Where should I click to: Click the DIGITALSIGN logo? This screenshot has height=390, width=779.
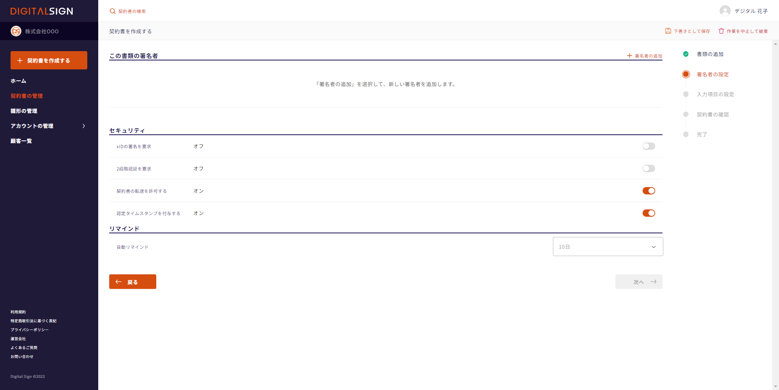tap(42, 11)
